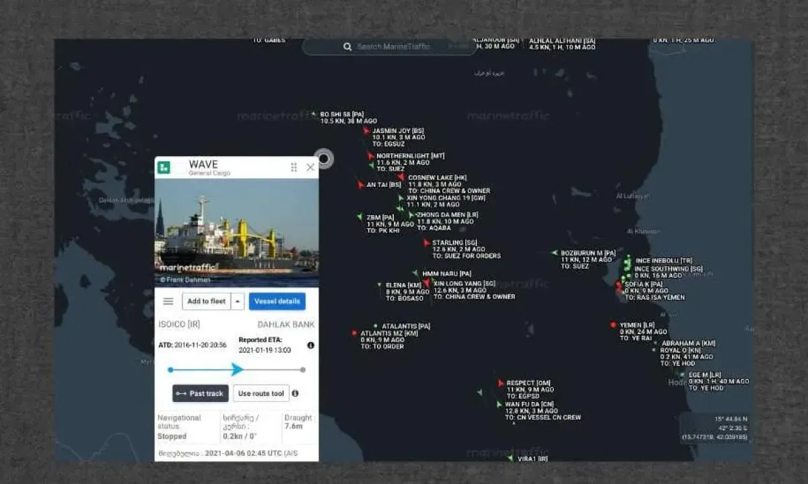The image size is (808, 484).
Task: Click the Add to fleet button
Action: point(206,301)
